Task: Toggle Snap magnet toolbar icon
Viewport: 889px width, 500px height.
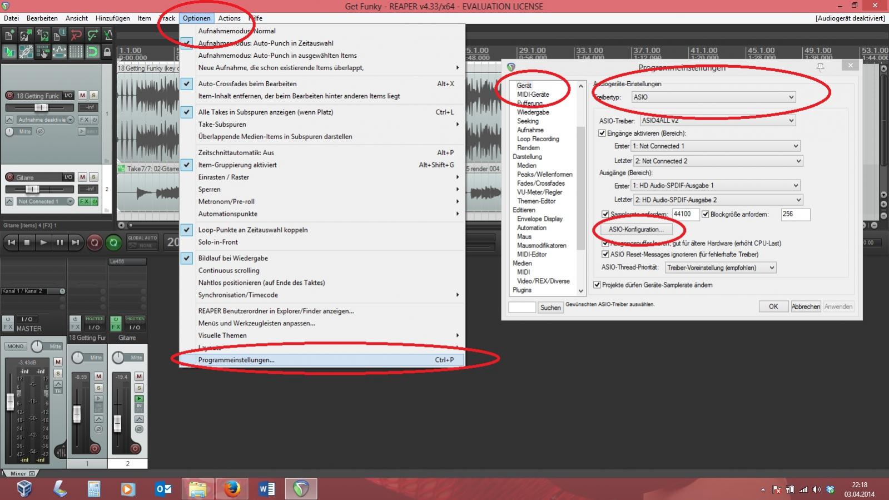Action: [x=93, y=52]
